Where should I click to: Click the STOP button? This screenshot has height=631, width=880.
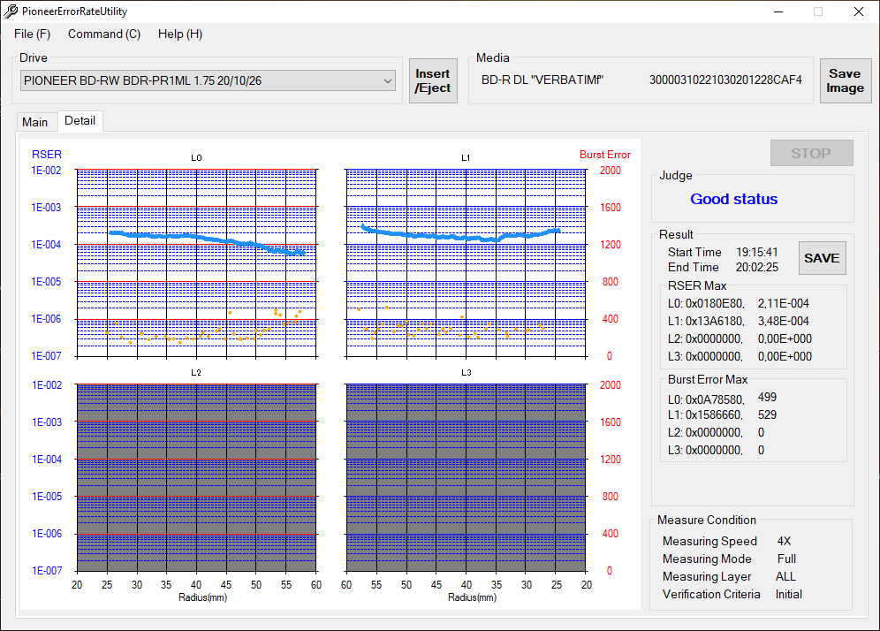pos(812,153)
